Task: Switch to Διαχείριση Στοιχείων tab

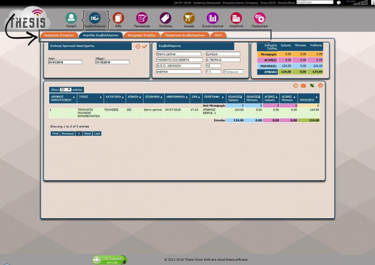Action: pos(59,35)
